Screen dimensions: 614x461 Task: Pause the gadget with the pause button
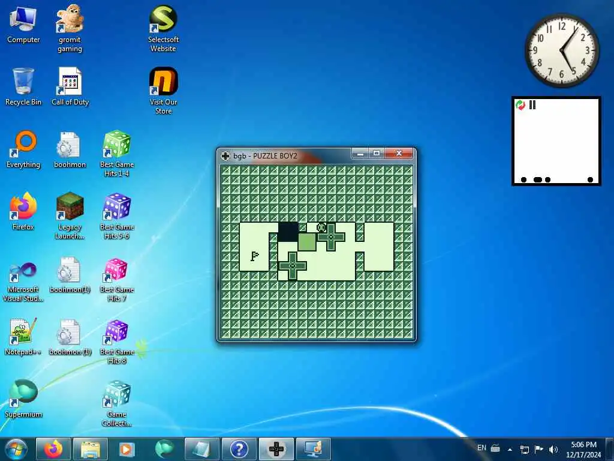[x=532, y=104]
